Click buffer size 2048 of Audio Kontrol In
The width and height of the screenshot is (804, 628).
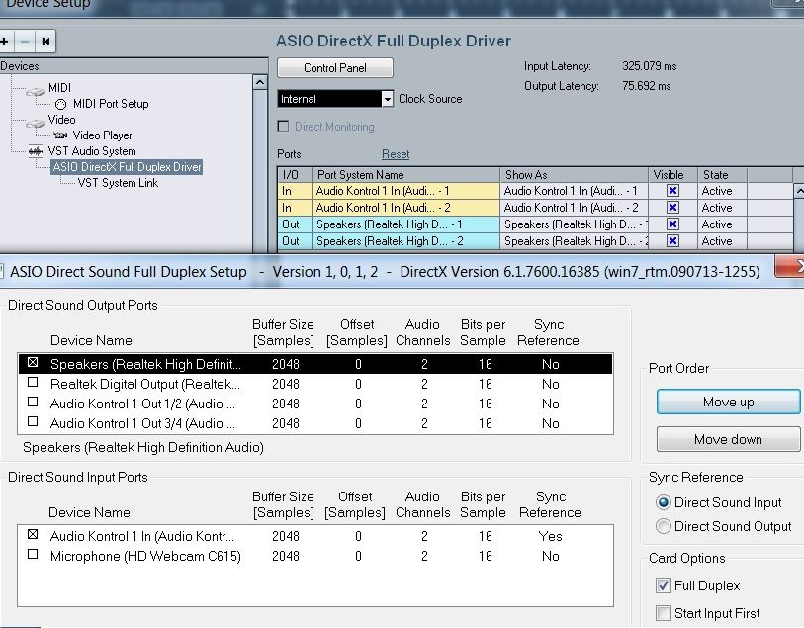click(285, 536)
